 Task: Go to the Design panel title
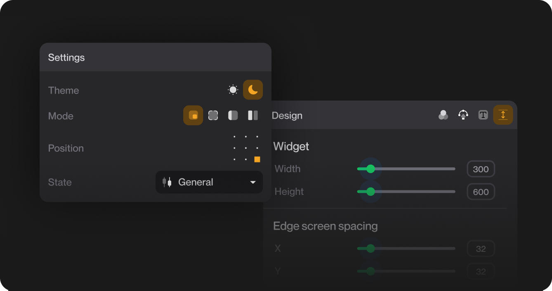coord(287,115)
